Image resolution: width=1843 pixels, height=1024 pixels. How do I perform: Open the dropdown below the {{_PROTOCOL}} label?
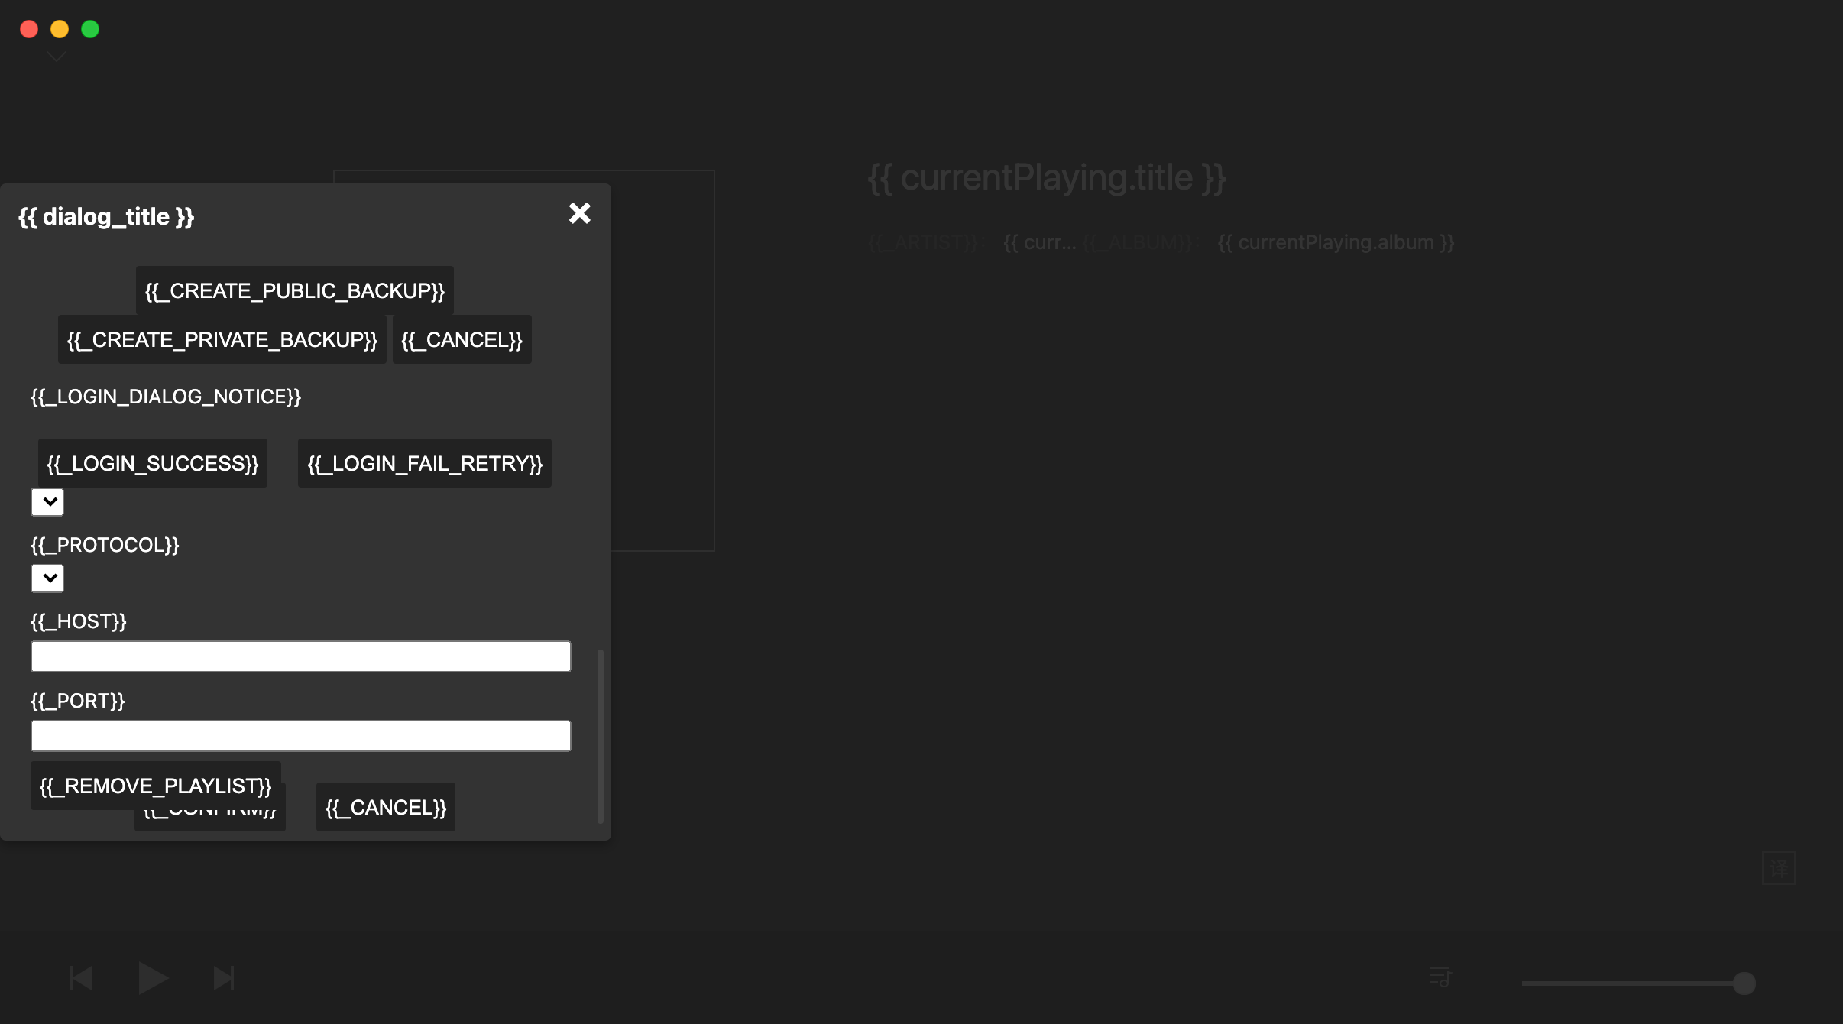coord(47,578)
